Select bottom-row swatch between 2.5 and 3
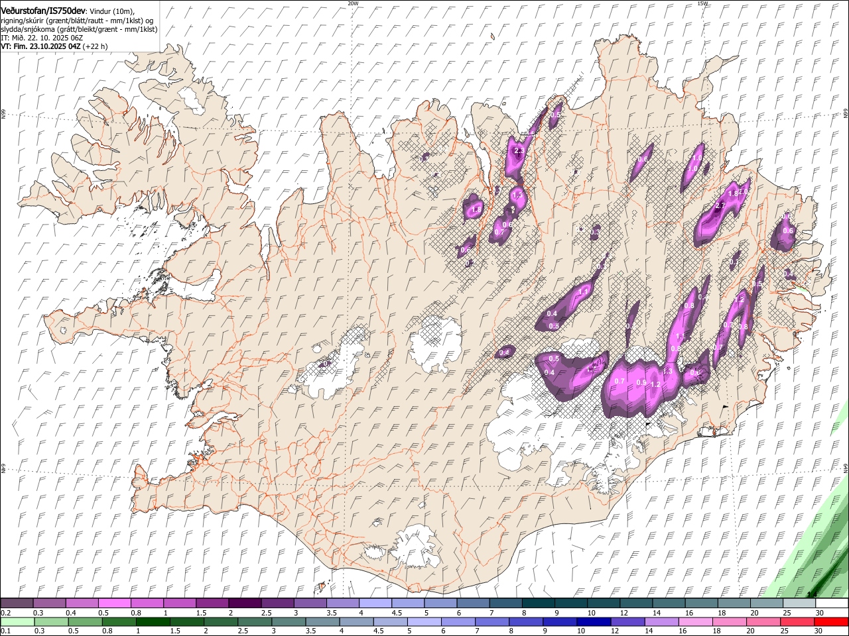 pos(255,622)
